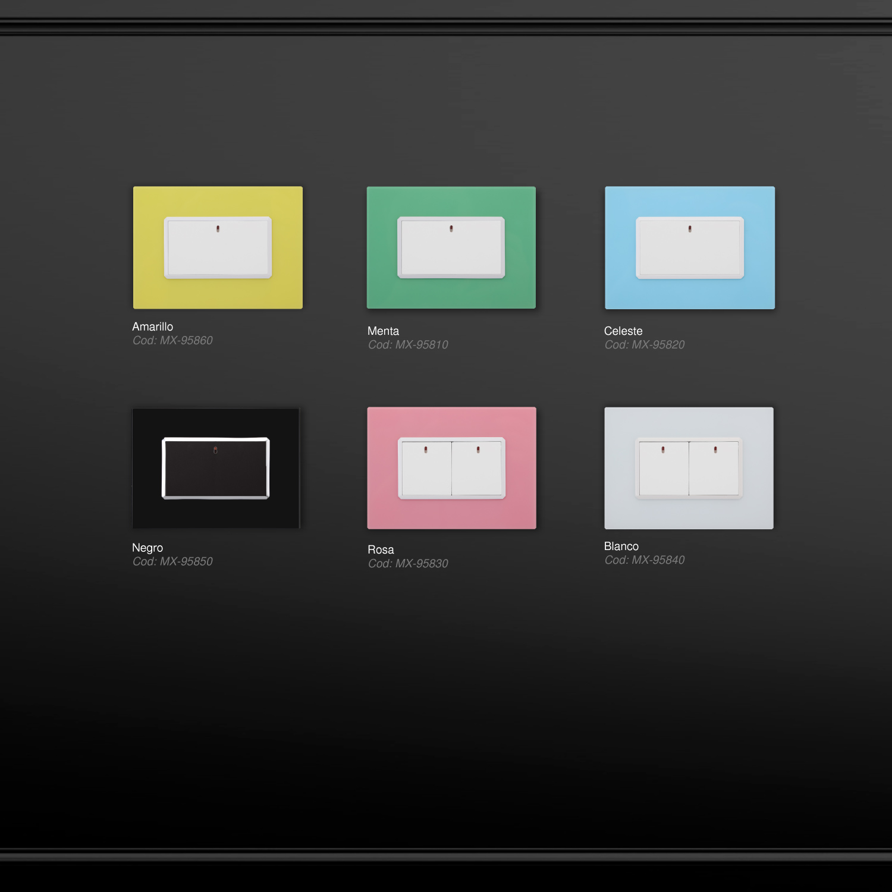Screen dimensions: 892x892
Task: Click the Menta product name
Action: pyautogui.click(x=383, y=331)
